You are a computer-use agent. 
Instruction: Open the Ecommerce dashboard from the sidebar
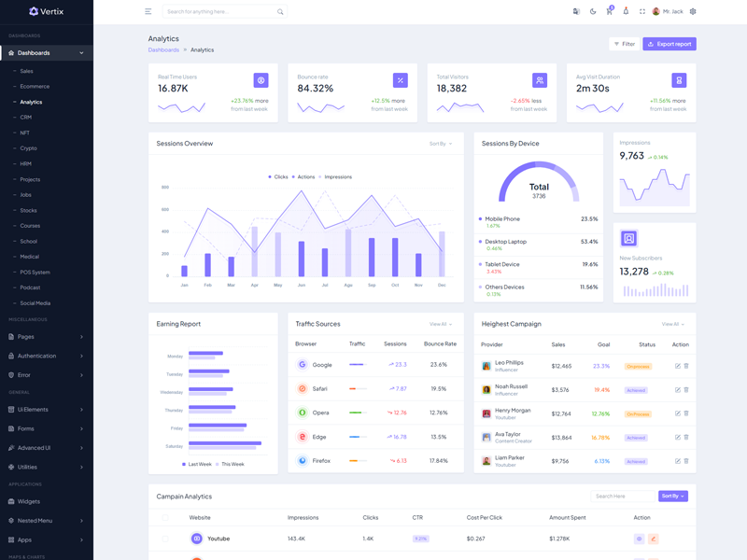tap(35, 87)
